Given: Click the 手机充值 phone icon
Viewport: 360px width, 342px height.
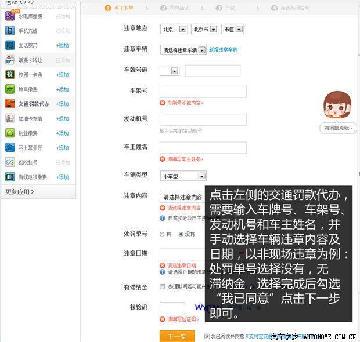Looking at the screenshot, I should (10, 31).
